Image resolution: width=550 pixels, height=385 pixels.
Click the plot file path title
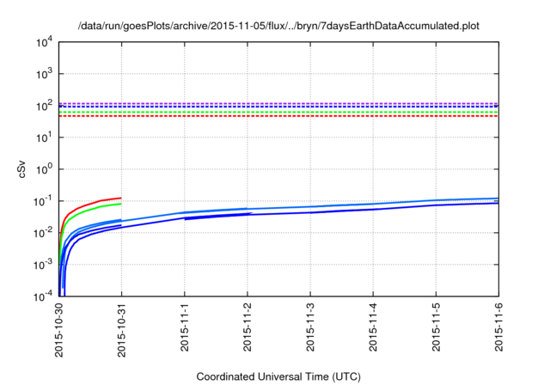pyautogui.click(x=278, y=26)
